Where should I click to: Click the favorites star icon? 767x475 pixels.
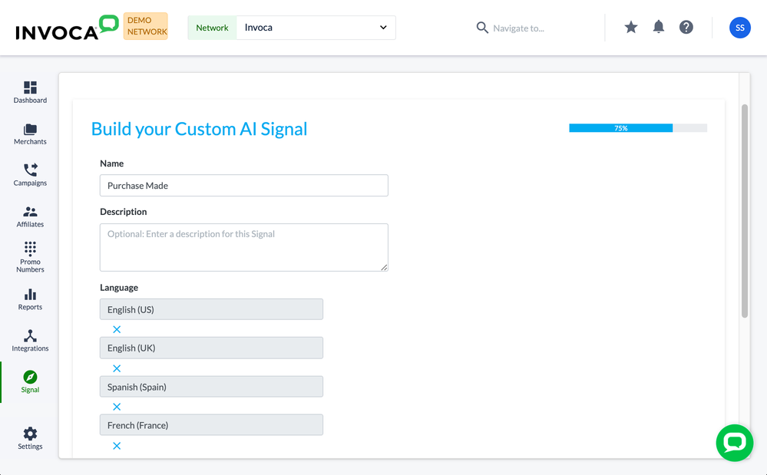click(x=631, y=28)
